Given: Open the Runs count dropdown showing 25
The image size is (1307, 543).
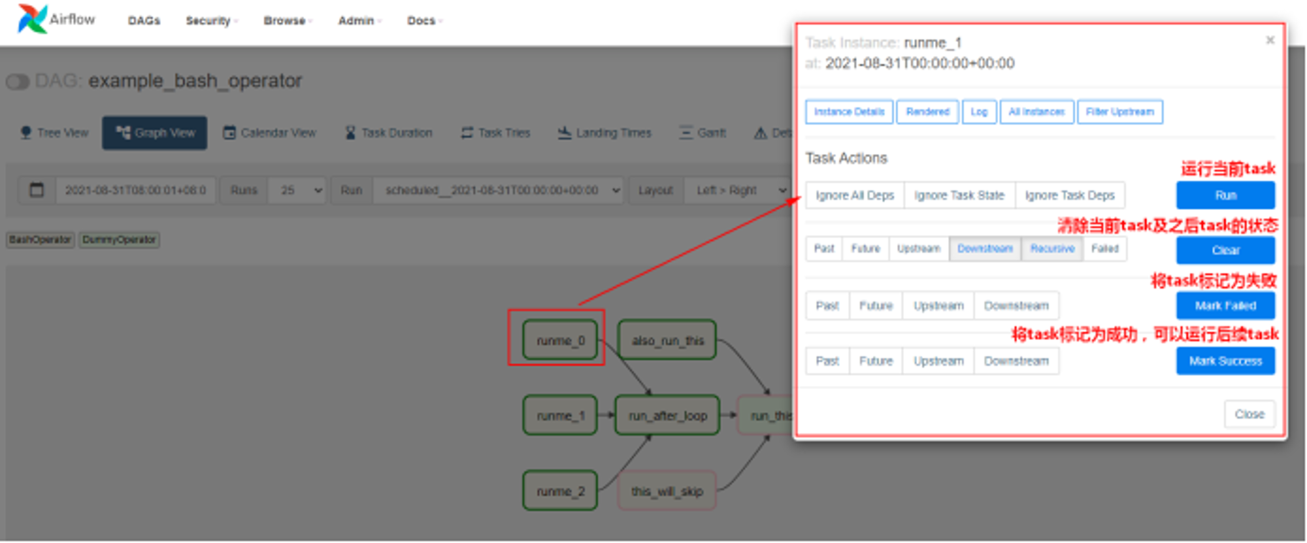Looking at the screenshot, I should point(297,190).
